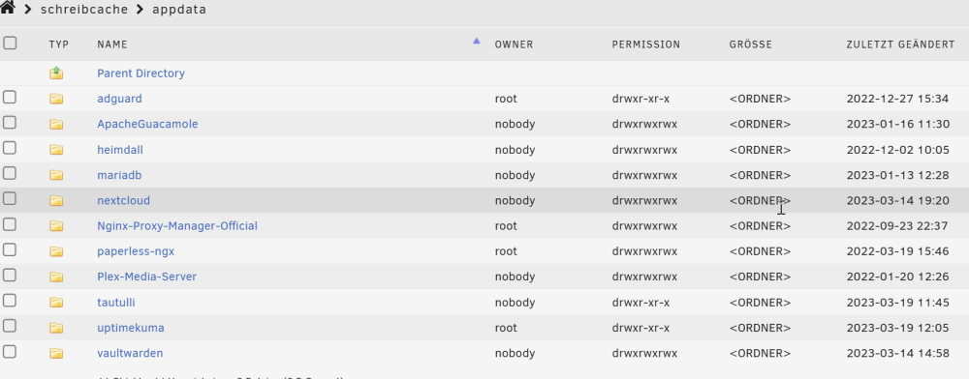Check the uptimekuma row checkbox
Viewport: 969px width, 379px height.
(x=10, y=326)
